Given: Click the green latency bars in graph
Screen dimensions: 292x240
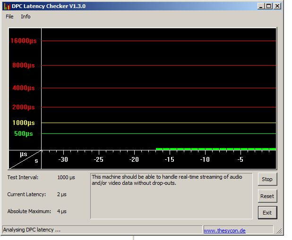Looking at the screenshot, I should click(216, 149).
